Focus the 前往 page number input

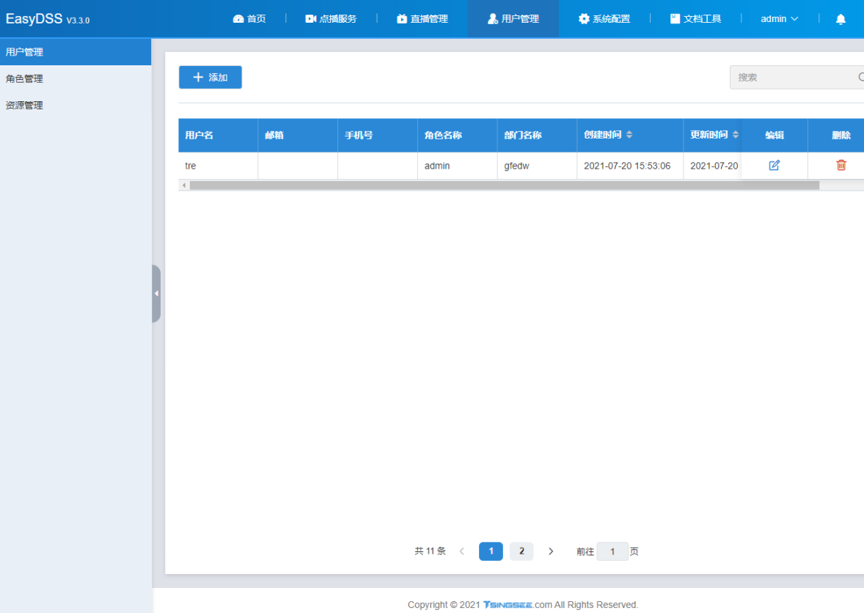coord(612,551)
